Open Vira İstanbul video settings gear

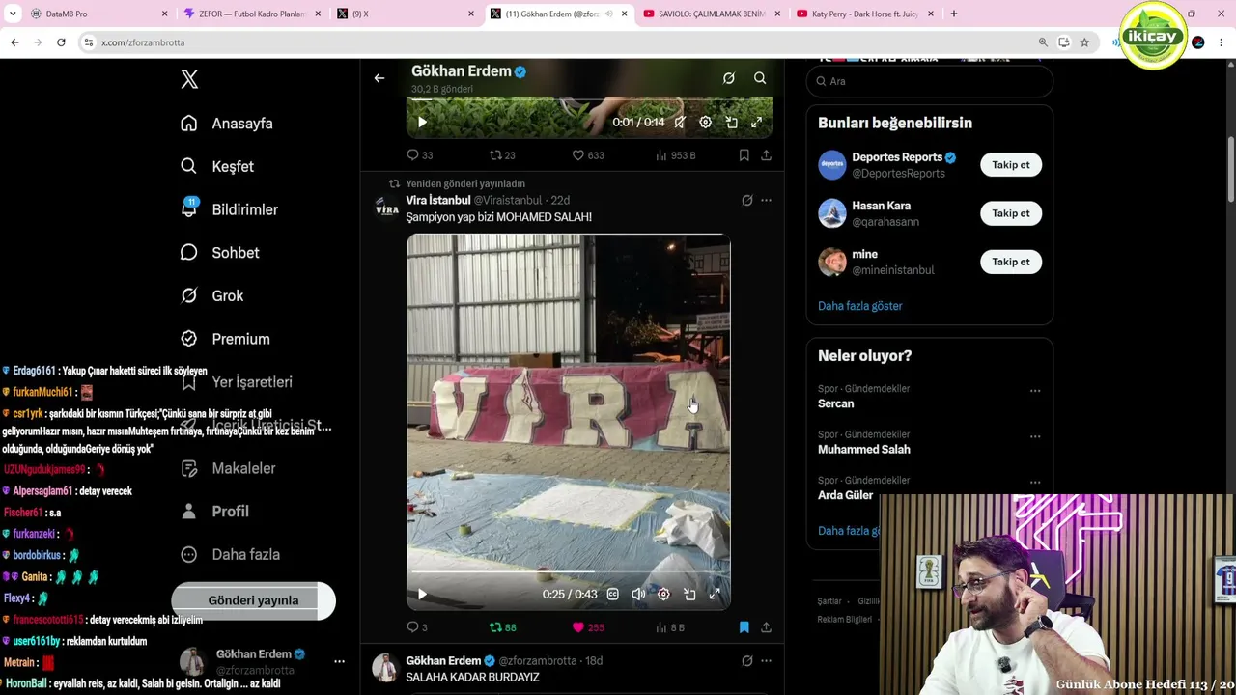(x=663, y=595)
